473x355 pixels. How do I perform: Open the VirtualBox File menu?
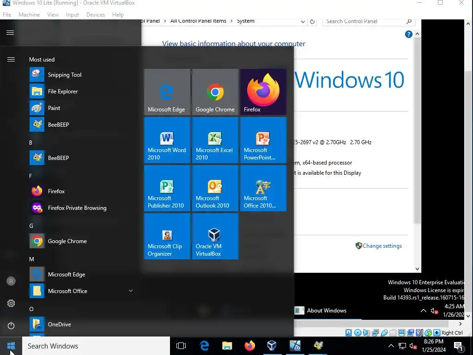pos(7,14)
